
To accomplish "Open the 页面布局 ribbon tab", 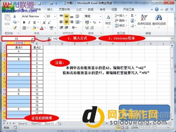I will click(64, 9).
